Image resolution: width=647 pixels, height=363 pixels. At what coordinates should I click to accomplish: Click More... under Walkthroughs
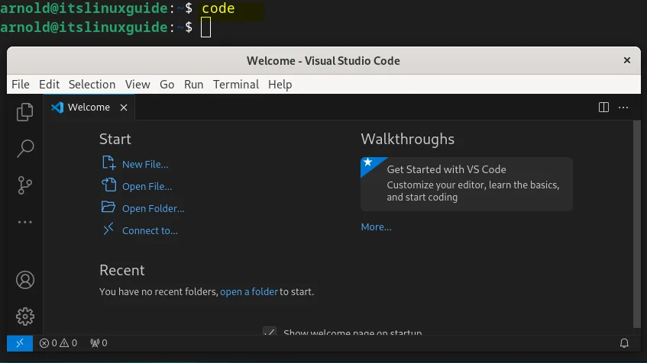[x=377, y=227]
